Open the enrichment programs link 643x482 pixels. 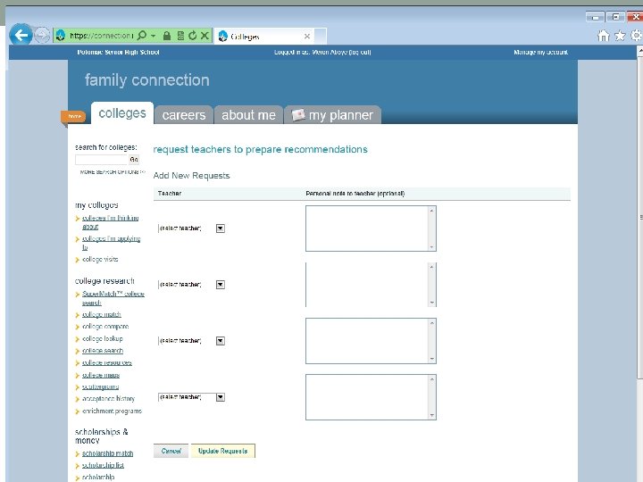[x=112, y=411]
